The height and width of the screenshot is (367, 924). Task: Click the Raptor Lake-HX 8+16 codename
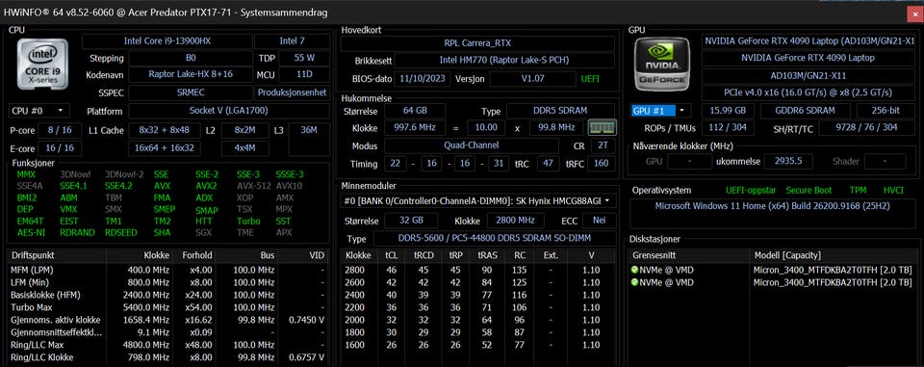[x=190, y=75]
